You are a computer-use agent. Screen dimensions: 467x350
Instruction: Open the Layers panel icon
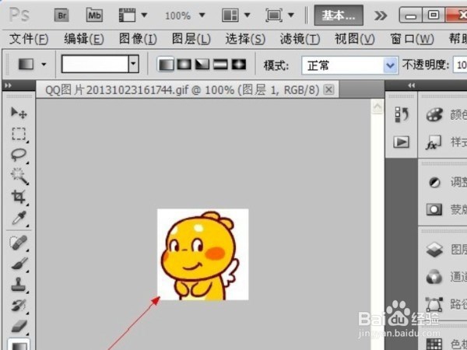coord(434,250)
